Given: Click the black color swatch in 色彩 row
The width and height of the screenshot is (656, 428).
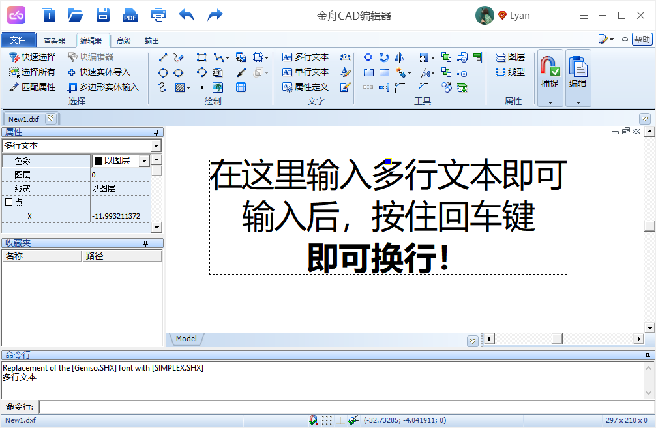Looking at the screenshot, I should tap(98, 160).
